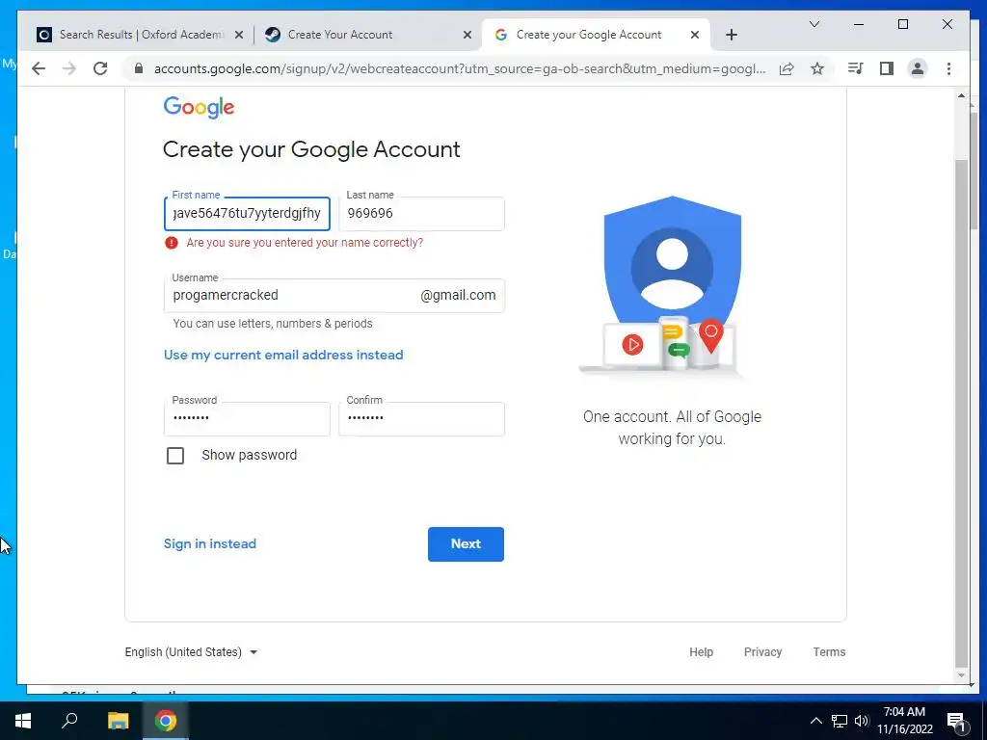Click the Password field

point(247,418)
